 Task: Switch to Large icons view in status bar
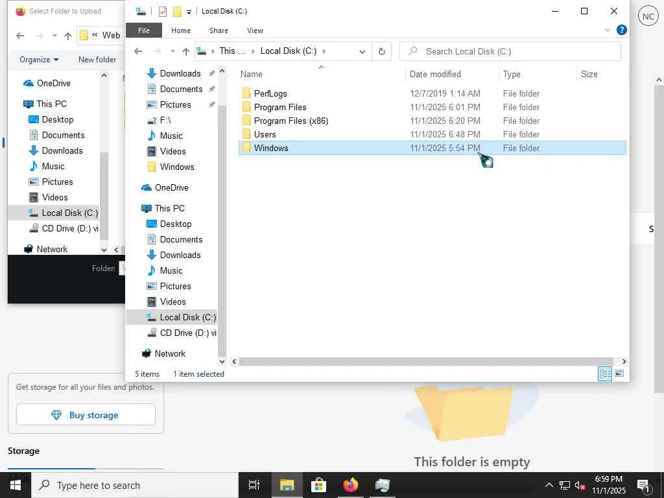[x=619, y=373]
